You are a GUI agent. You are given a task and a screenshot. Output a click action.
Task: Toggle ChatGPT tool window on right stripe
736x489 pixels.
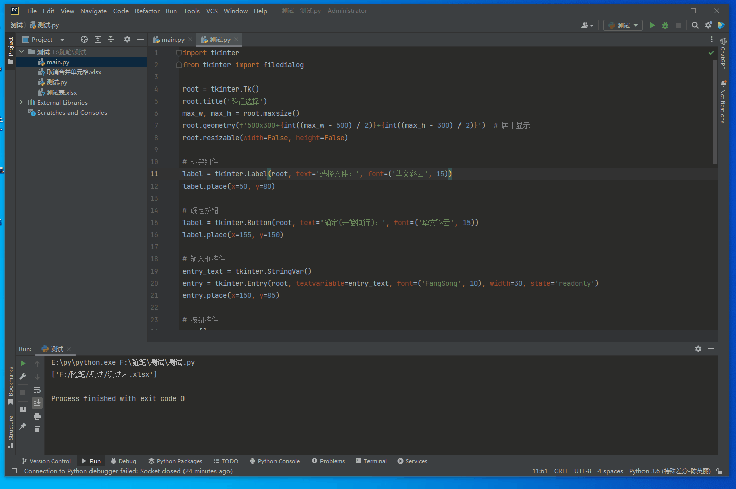pyautogui.click(x=723, y=54)
